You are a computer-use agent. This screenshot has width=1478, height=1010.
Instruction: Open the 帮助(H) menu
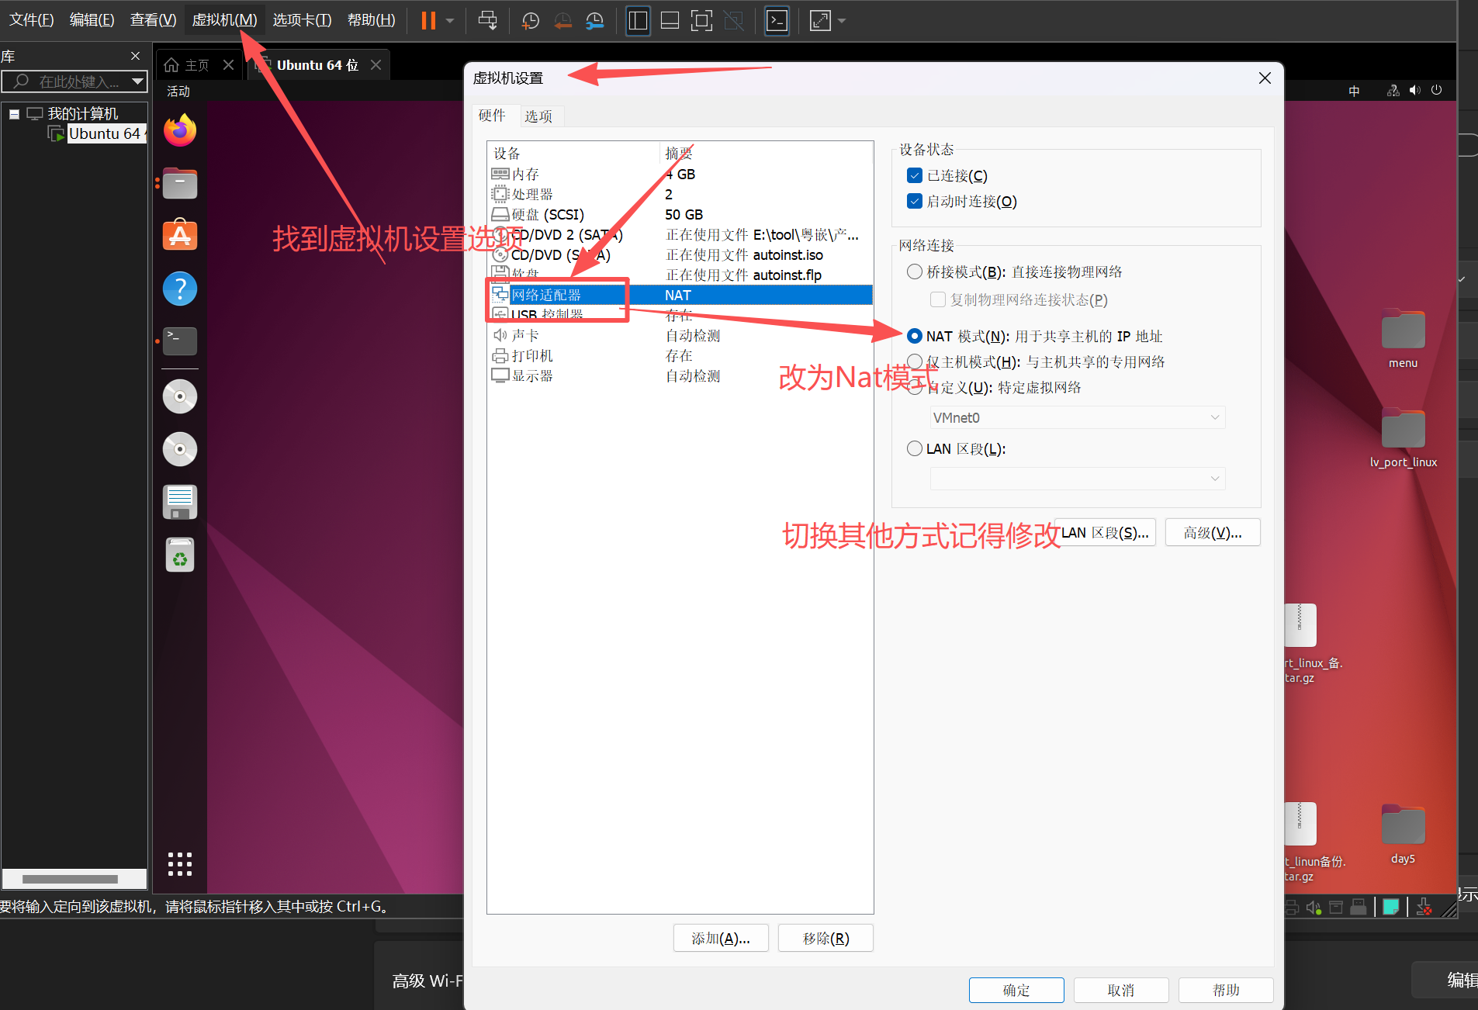[x=372, y=20]
